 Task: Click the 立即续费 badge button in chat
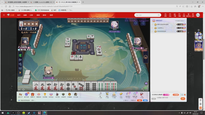coord(176,95)
